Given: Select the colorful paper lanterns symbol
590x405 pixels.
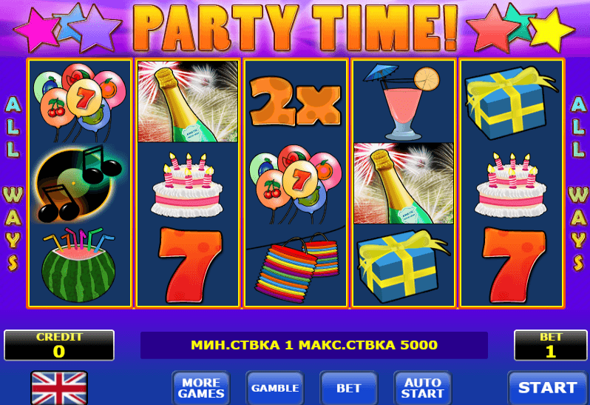Looking at the screenshot, I should [x=296, y=267].
